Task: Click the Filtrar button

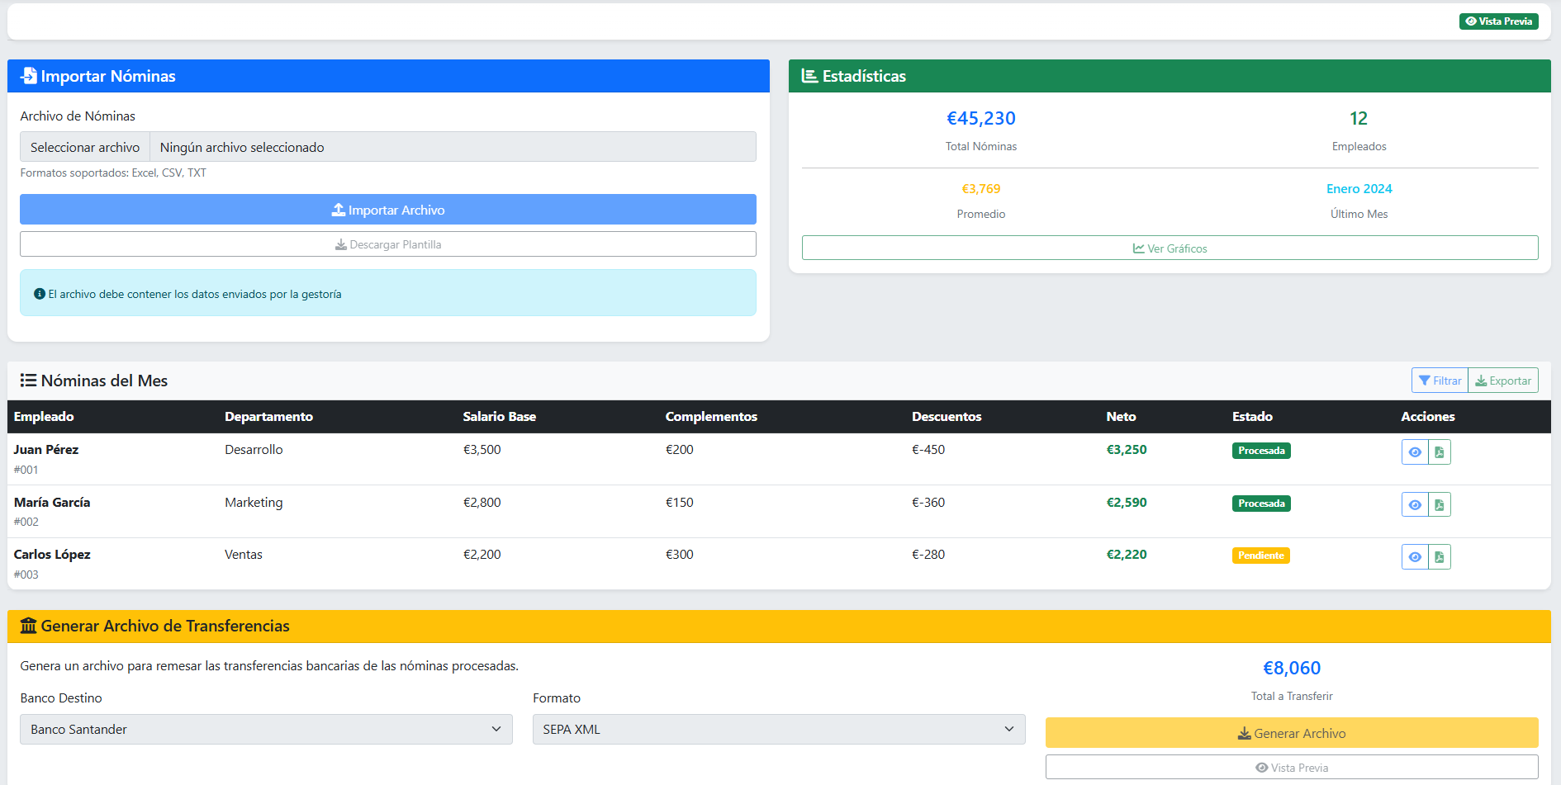Action: click(x=1440, y=381)
